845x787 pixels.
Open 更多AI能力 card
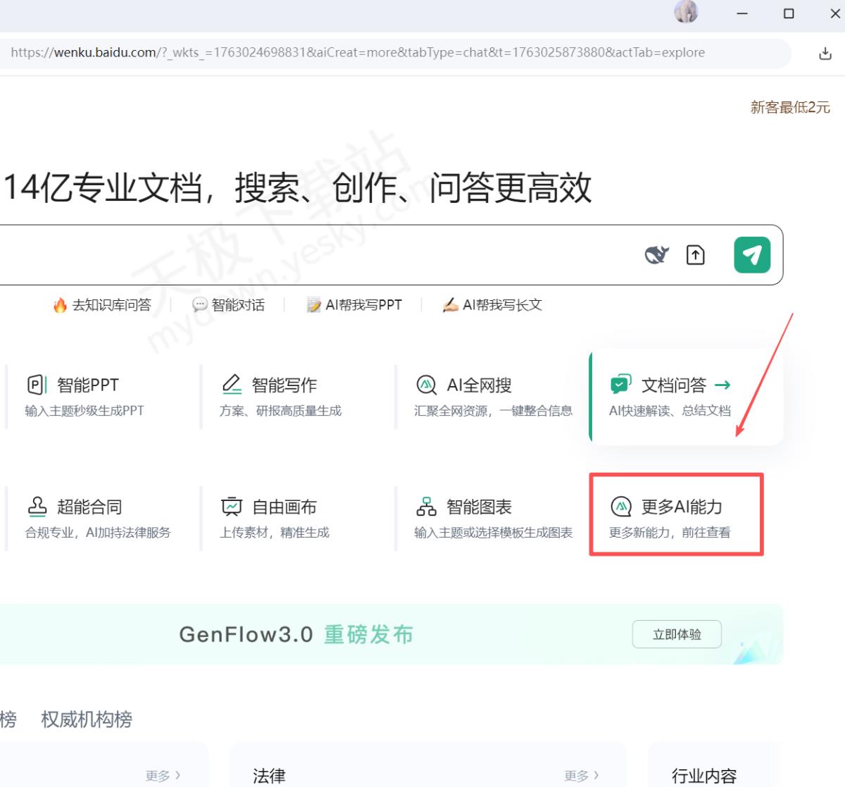[x=675, y=516]
